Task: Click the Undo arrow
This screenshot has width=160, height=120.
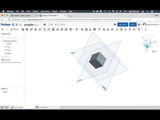Action: tap(3, 29)
